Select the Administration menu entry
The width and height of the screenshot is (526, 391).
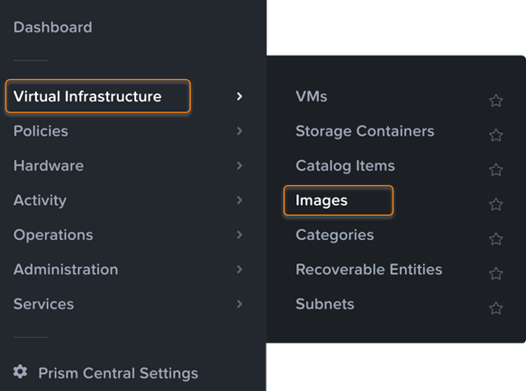coord(66,270)
